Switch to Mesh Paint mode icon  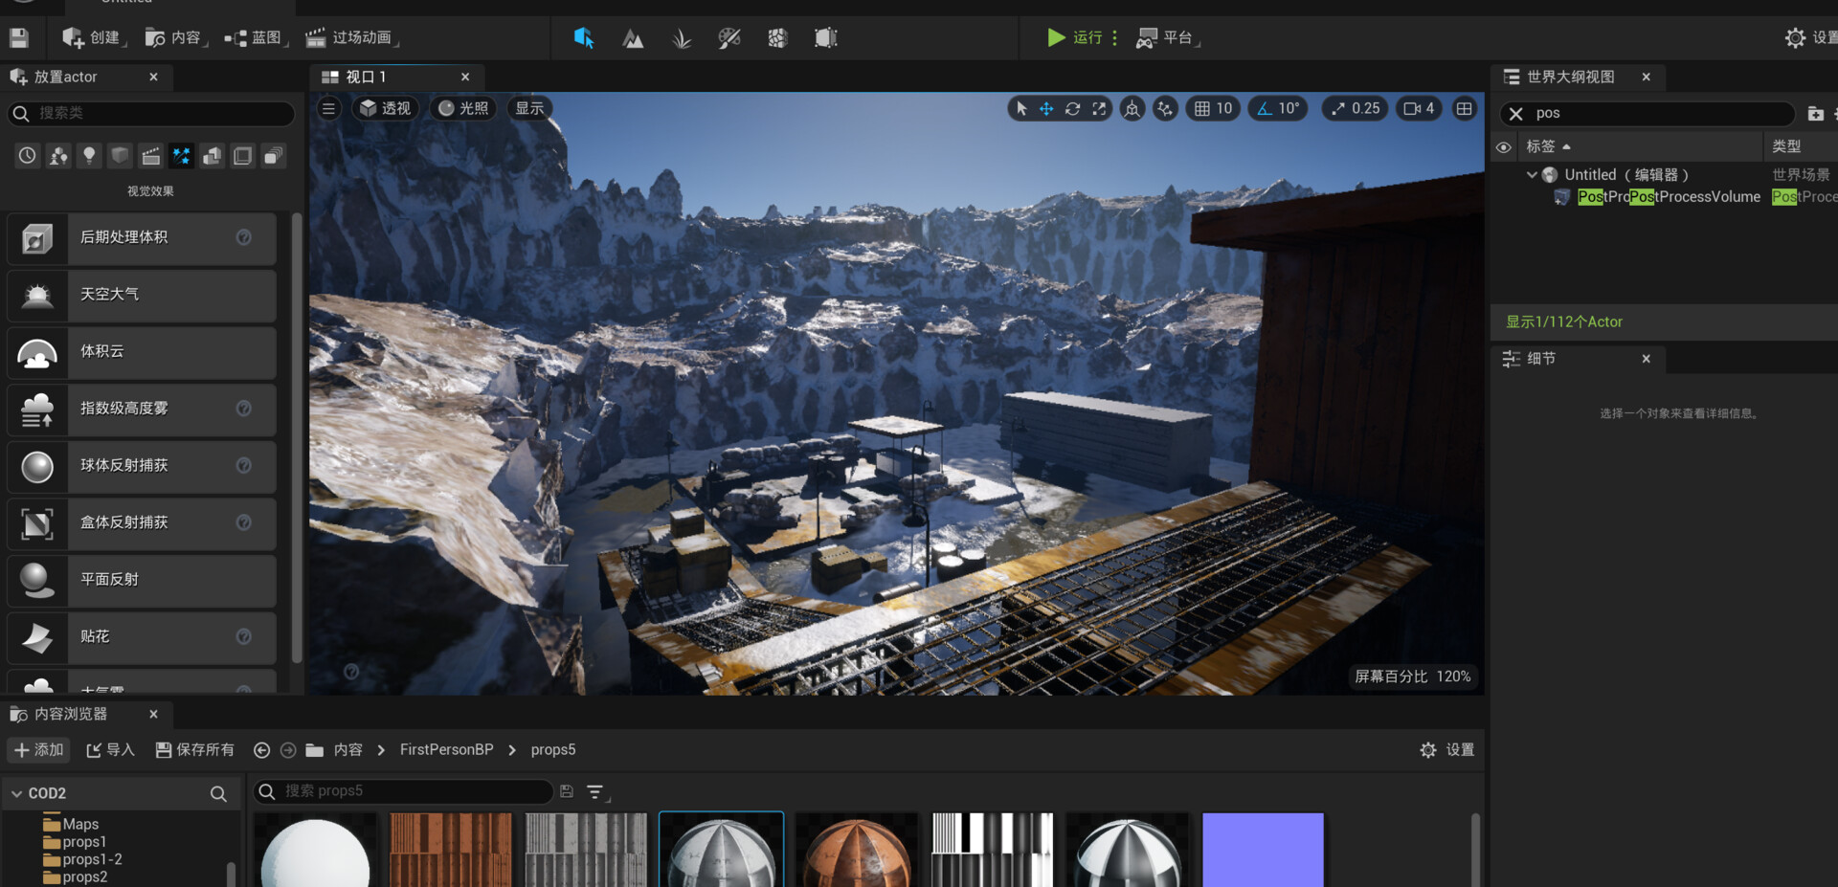(729, 37)
